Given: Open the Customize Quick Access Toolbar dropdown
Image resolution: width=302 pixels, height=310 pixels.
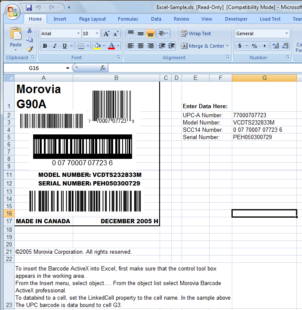Looking at the screenshot, I should (x=69, y=7).
